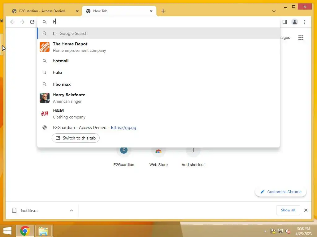Click Show all downloads
Screen dimensions: 317x237
pos(288,210)
